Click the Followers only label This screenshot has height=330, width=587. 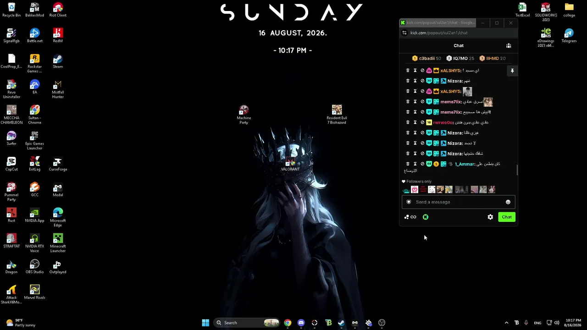click(419, 181)
